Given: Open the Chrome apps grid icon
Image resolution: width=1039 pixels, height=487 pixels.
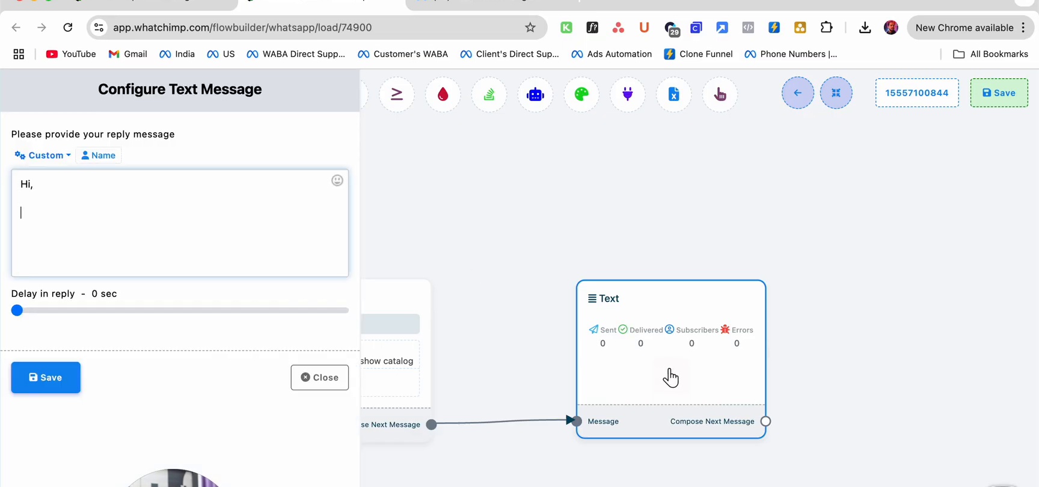Looking at the screenshot, I should coord(19,54).
